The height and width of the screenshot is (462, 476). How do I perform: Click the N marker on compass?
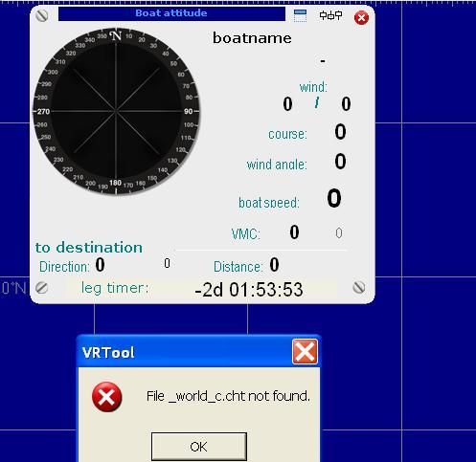click(116, 35)
